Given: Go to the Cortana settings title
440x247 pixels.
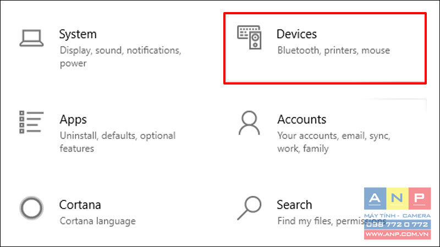Looking at the screenshot, I should point(80,205).
